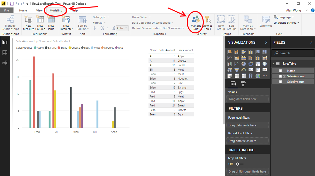Viewport: 315px width, 176px height.
Task: Switch to Report view in left sidebar
Action: tap(5, 42)
